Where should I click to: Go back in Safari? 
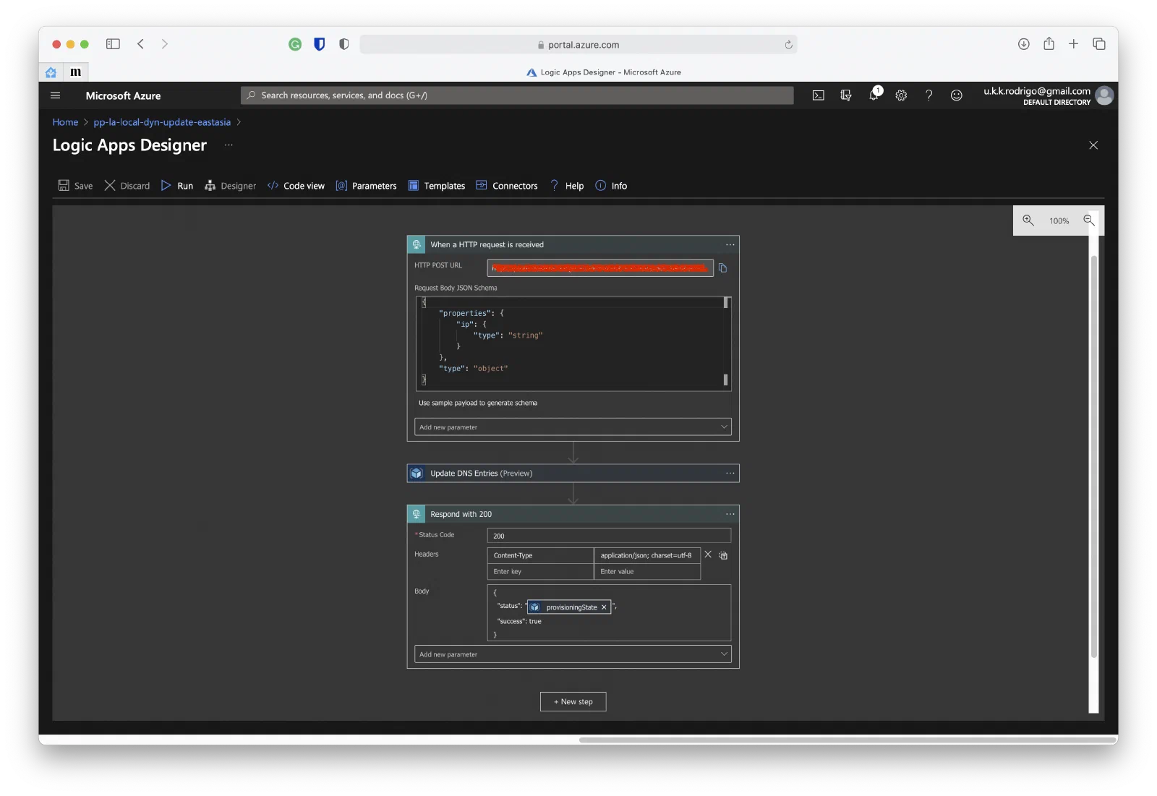coord(140,44)
